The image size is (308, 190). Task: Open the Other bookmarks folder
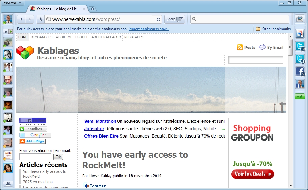pyautogui.click(x=273, y=29)
